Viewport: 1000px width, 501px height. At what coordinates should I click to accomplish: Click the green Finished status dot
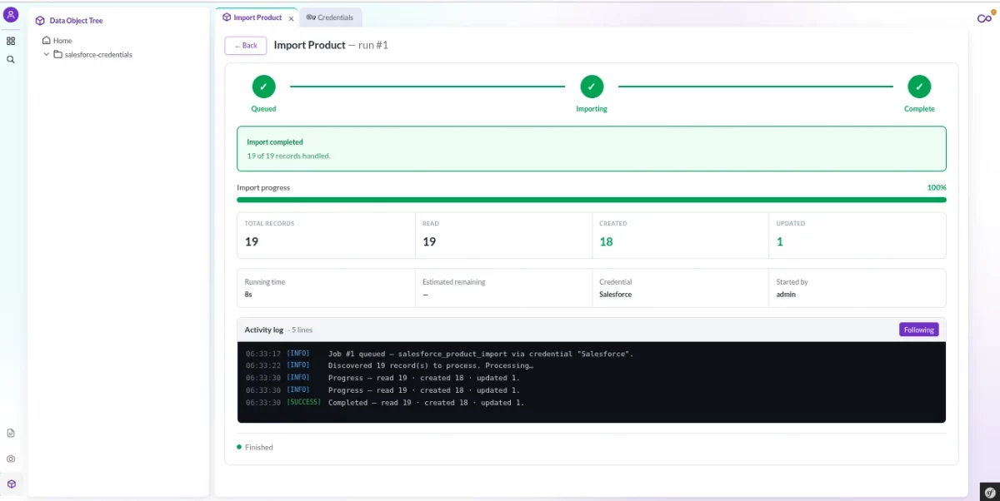tap(239, 447)
